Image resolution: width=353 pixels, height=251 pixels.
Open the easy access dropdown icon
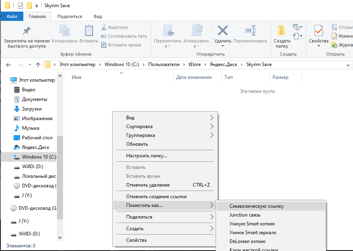tap(297, 36)
